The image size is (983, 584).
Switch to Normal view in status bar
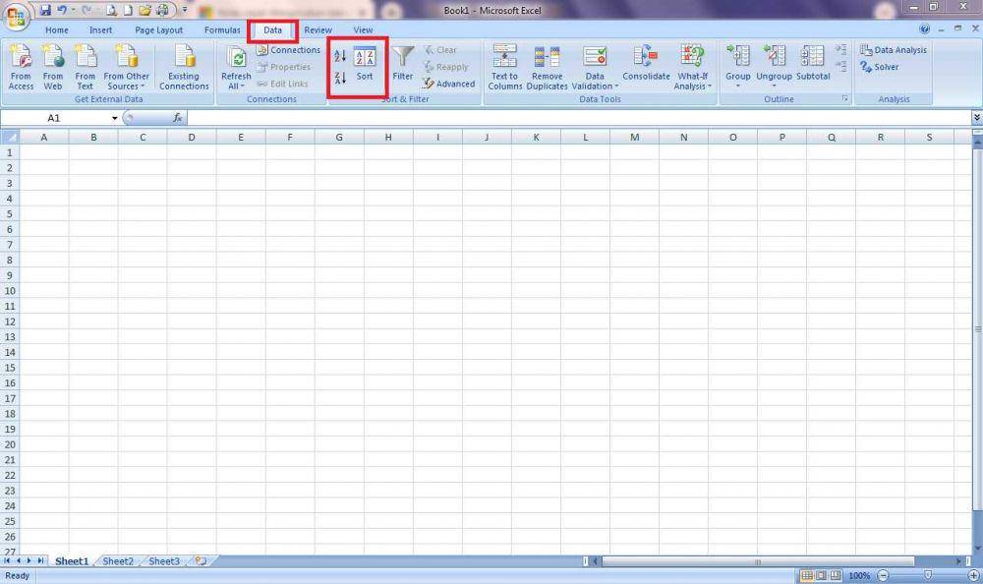click(x=806, y=575)
